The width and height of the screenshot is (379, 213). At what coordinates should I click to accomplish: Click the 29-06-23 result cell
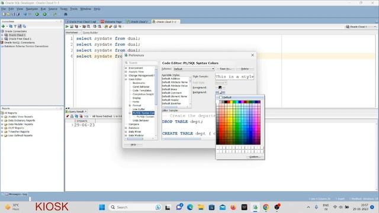pos(84,125)
